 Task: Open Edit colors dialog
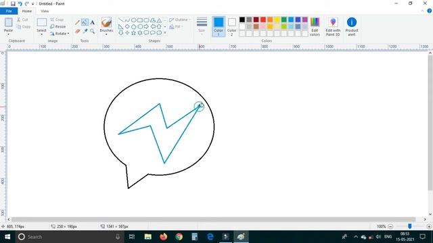coord(315,26)
